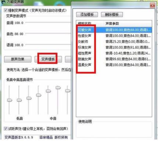Click the seventh equalizer slider thumb from the left
The width and height of the screenshot is (158, 141).
click(68, 91)
